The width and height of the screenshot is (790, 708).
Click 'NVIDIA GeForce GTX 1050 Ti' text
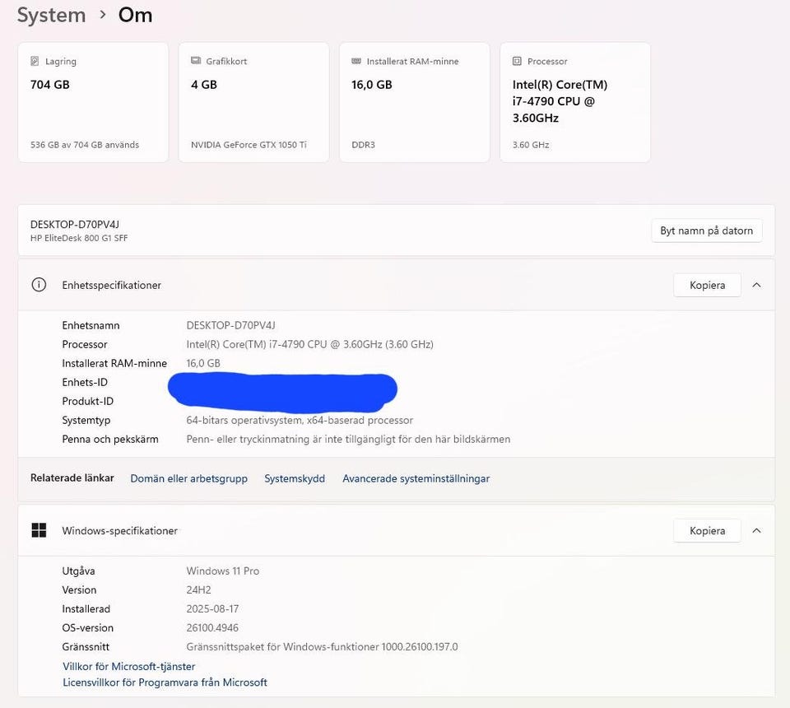249,145
